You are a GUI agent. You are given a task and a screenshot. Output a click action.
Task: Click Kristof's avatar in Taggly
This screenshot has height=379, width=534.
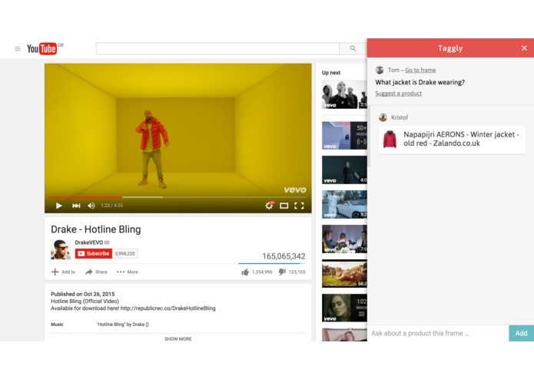click(383, 117)
